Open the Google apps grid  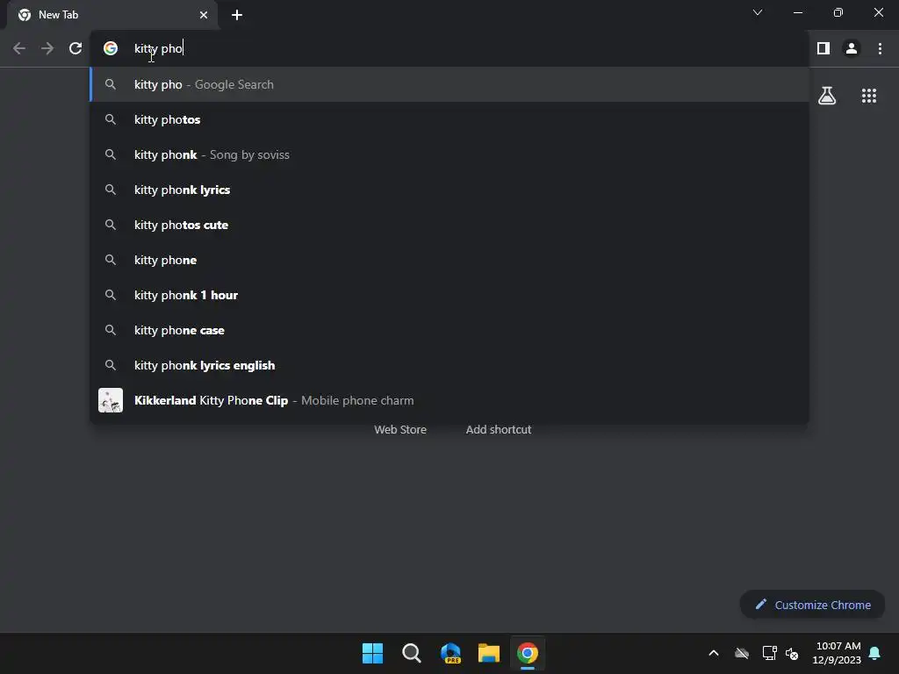pyautogui.click(x=869, y=96)
